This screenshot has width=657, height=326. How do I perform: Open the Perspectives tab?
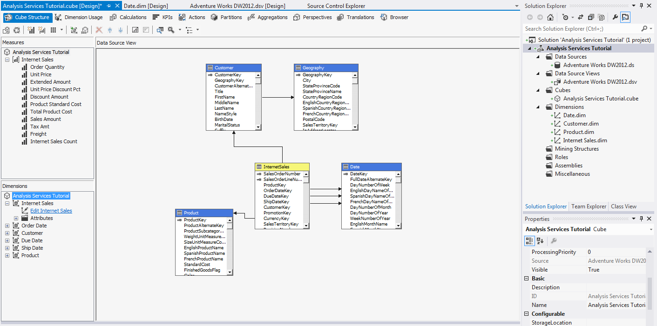click(x=312, y=17)
